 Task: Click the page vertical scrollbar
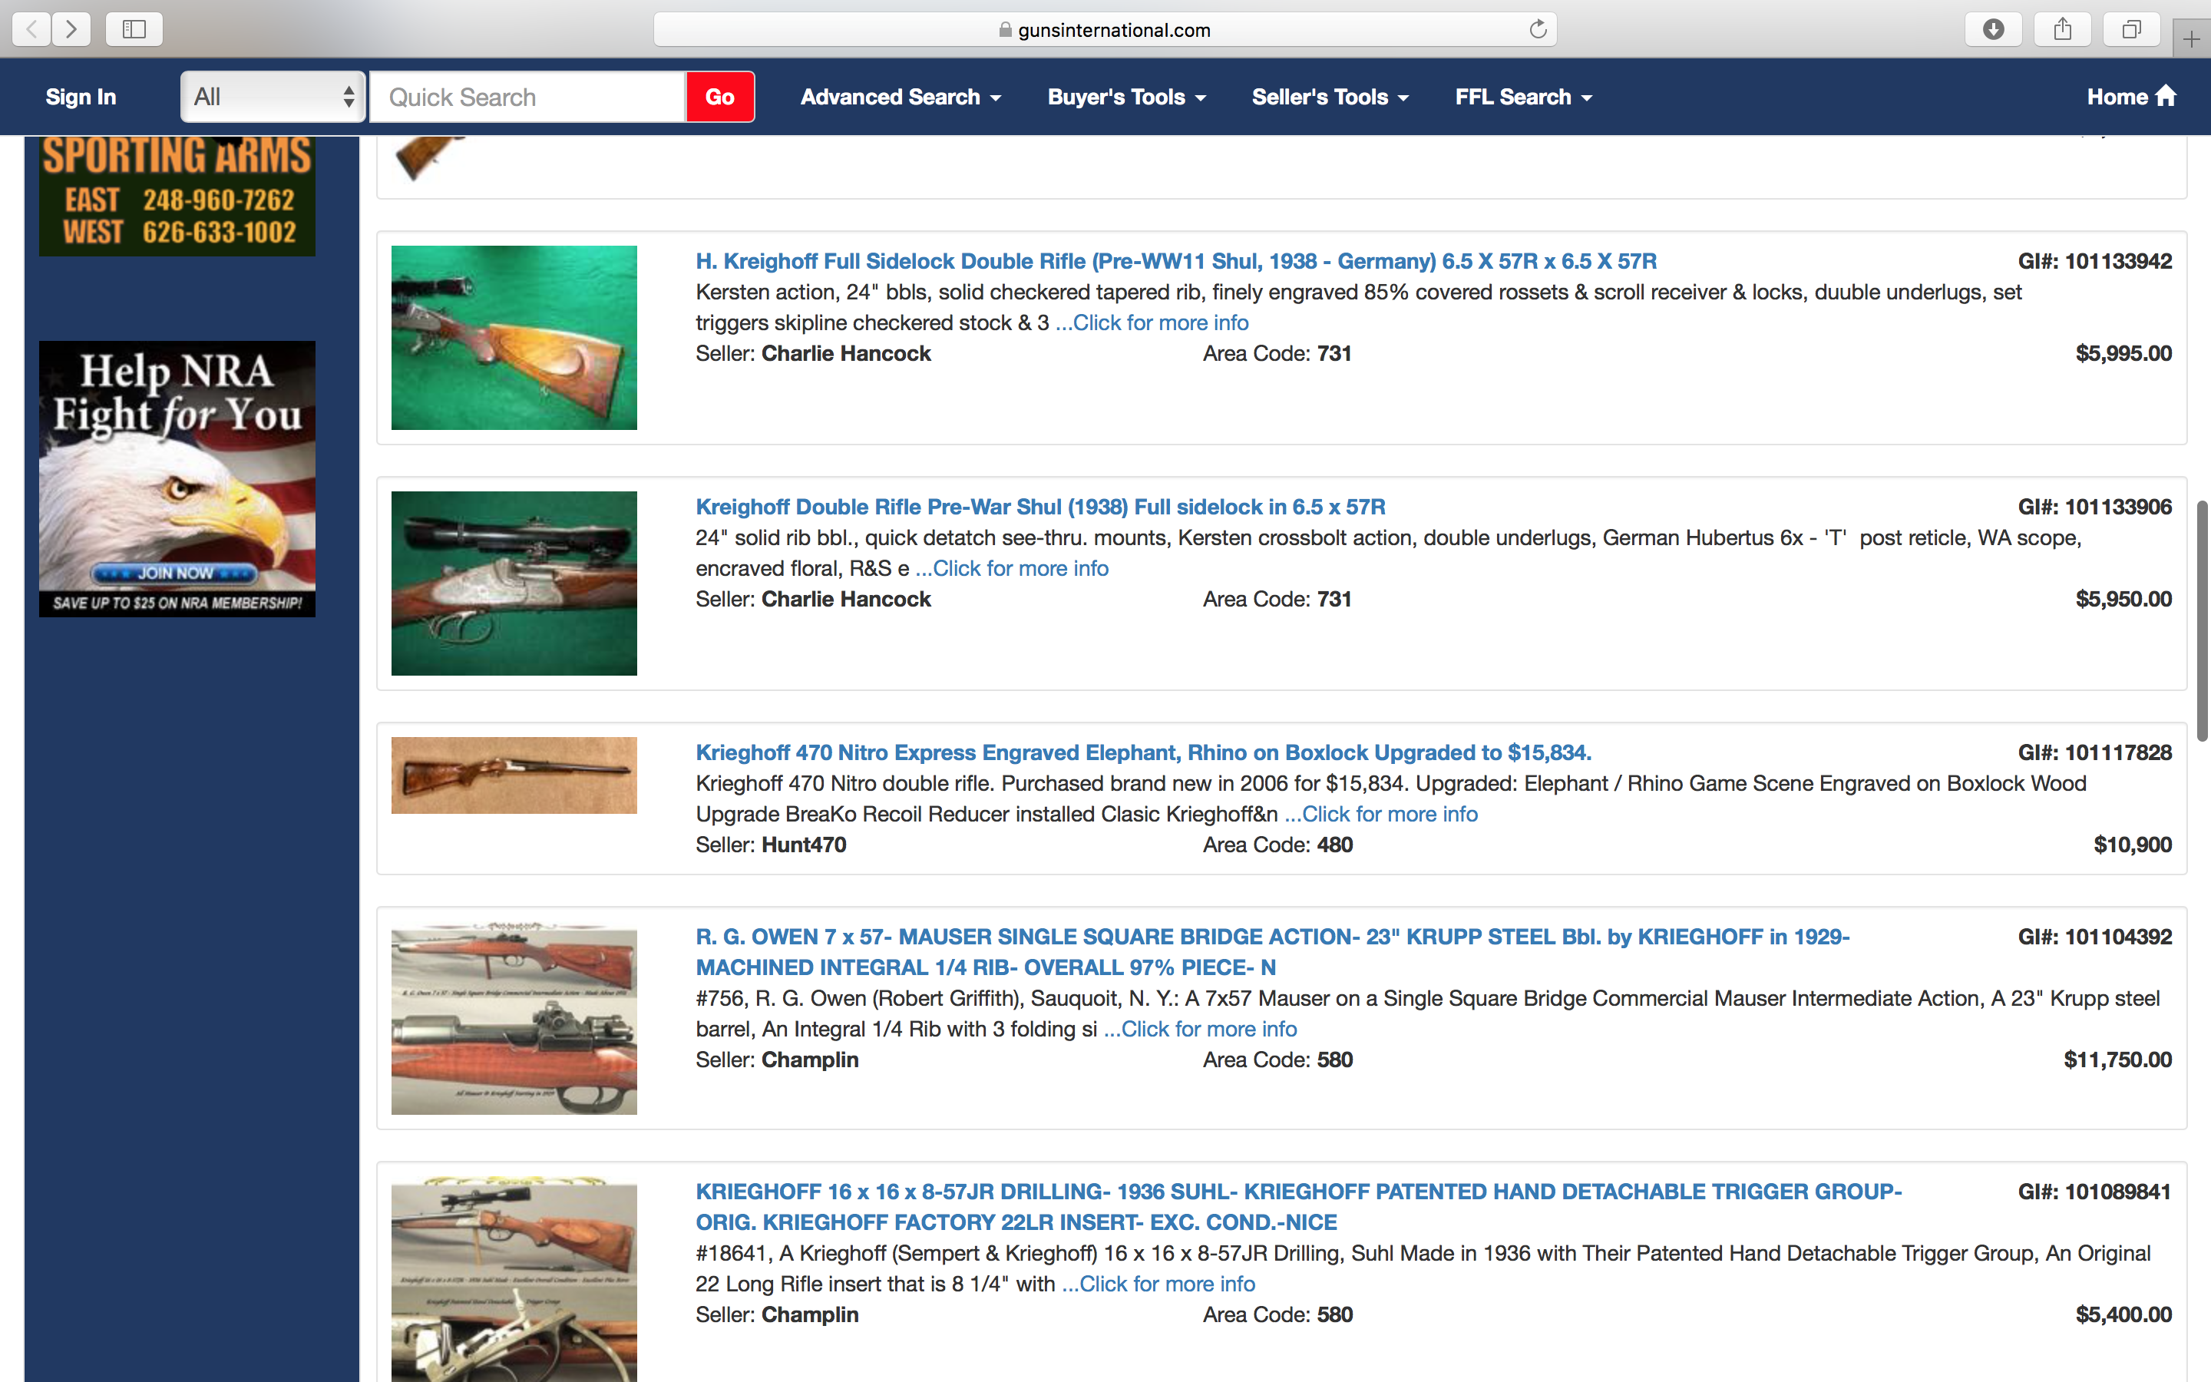(2202, 620)
